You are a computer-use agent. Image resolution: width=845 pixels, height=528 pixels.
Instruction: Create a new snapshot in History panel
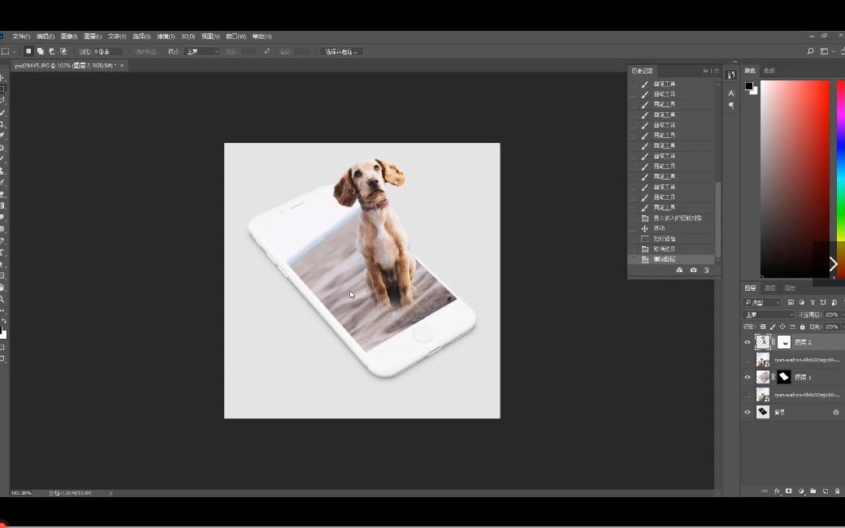coord(692,270)
